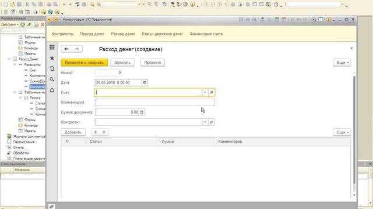The width and height of the screenshot is (373, 209).
Task: Open Favorites star icon in sidebar
Action: point(52,58)
